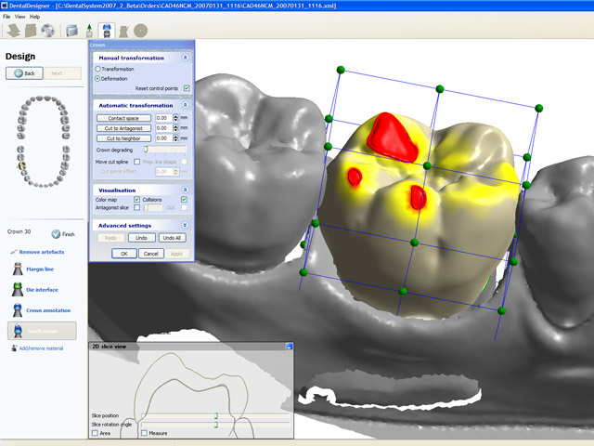The image size is (594, 446).
Task: Click the Contact space value field
Action: [x=164, y=118]
